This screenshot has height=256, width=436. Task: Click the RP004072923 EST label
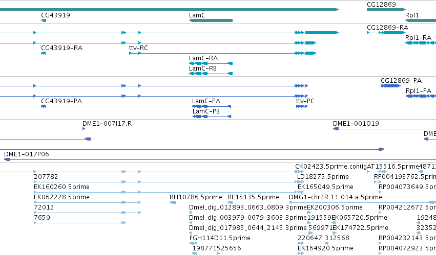coord(407,248)
